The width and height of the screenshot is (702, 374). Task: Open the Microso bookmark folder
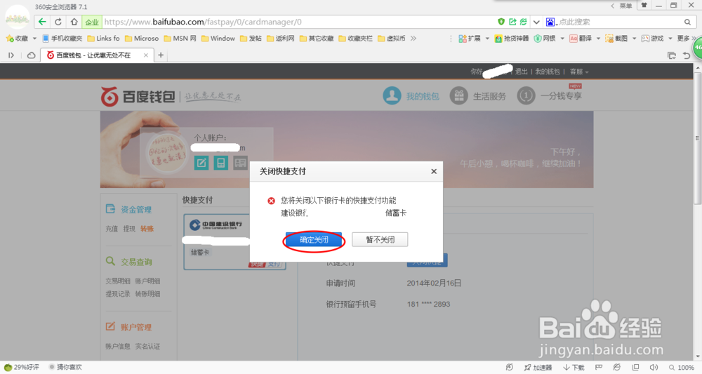point(142,39)
